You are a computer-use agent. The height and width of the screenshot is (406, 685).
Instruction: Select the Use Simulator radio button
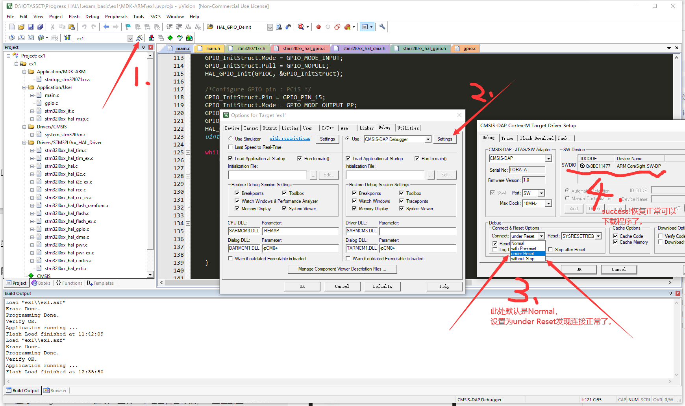pos(231,139)
